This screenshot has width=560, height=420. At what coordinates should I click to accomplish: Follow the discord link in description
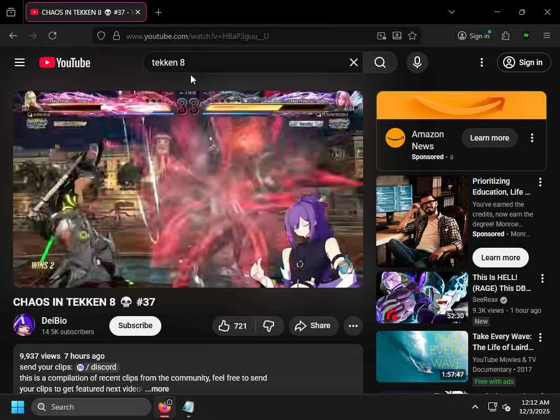point(97,367)
